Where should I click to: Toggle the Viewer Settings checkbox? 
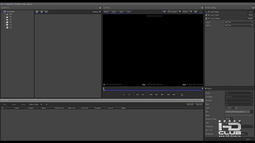pos(206,19)
